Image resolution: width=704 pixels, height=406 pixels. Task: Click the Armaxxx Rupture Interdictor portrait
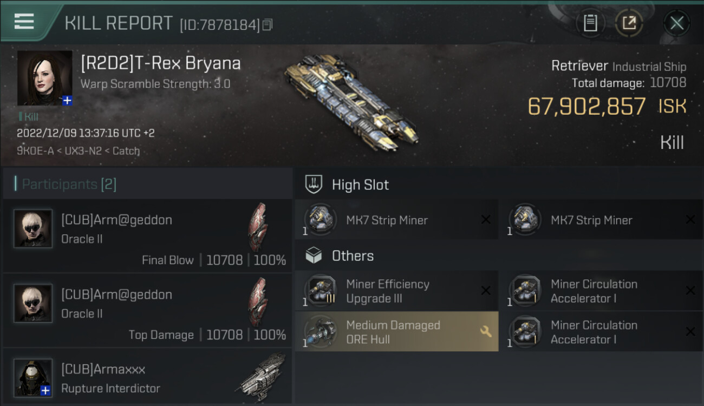[x=33, y=377]
